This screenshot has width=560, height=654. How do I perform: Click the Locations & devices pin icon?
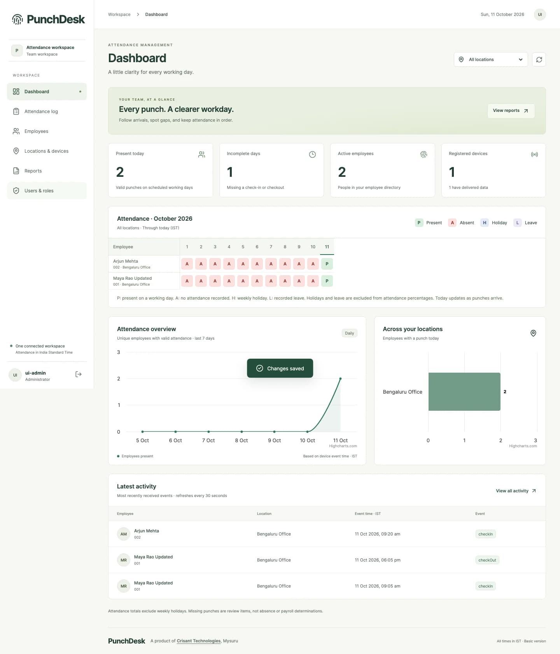point(16,151)
